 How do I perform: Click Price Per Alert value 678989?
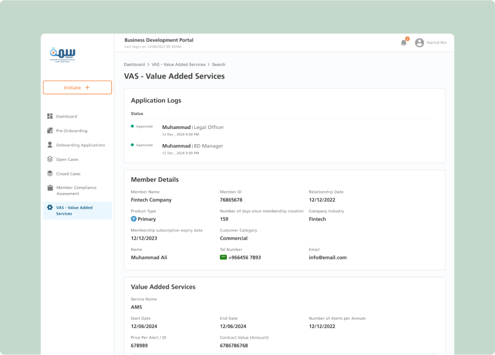(139, 346)
